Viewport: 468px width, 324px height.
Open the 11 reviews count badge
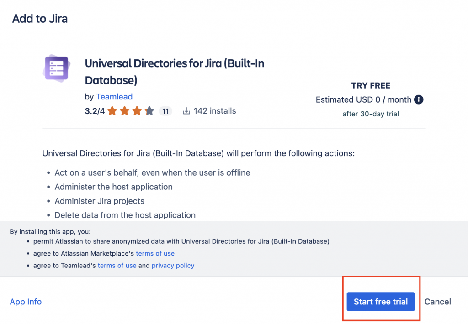point(165,111)
